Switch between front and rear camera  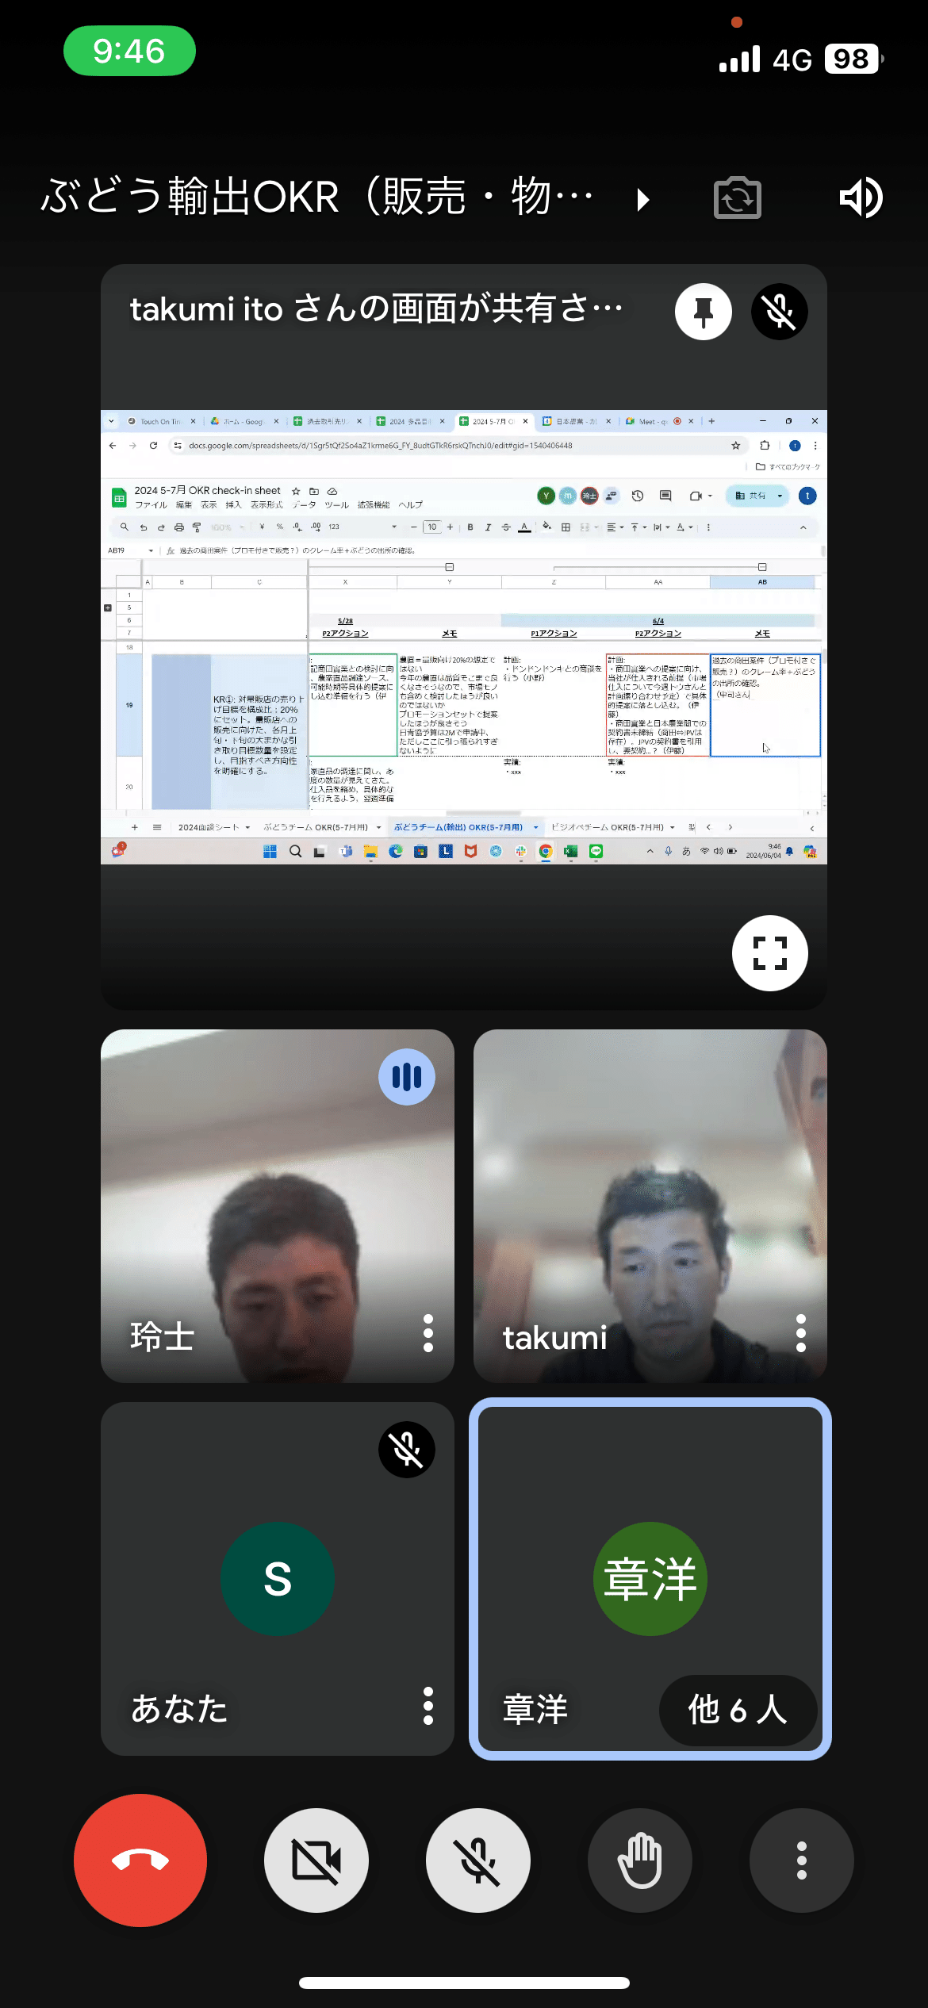738,197
